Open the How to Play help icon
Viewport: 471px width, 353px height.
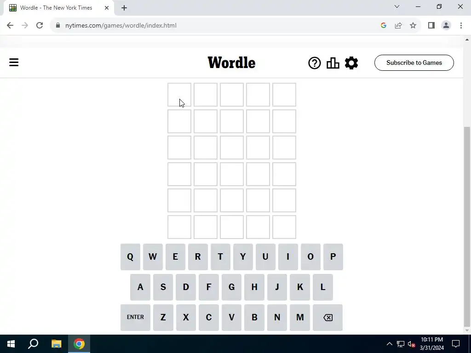tap(315, 63)
